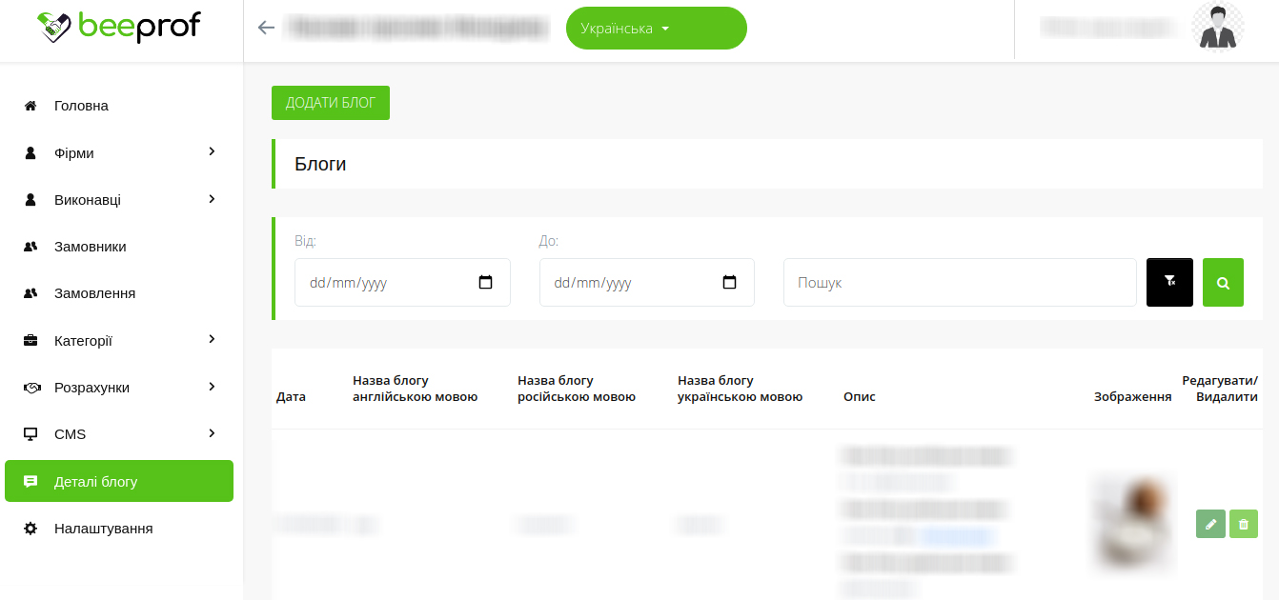Click the black filter-reset icon
Image resolution: width=1279 pixels, height=600 pixels.
(x=1169, y=282)
